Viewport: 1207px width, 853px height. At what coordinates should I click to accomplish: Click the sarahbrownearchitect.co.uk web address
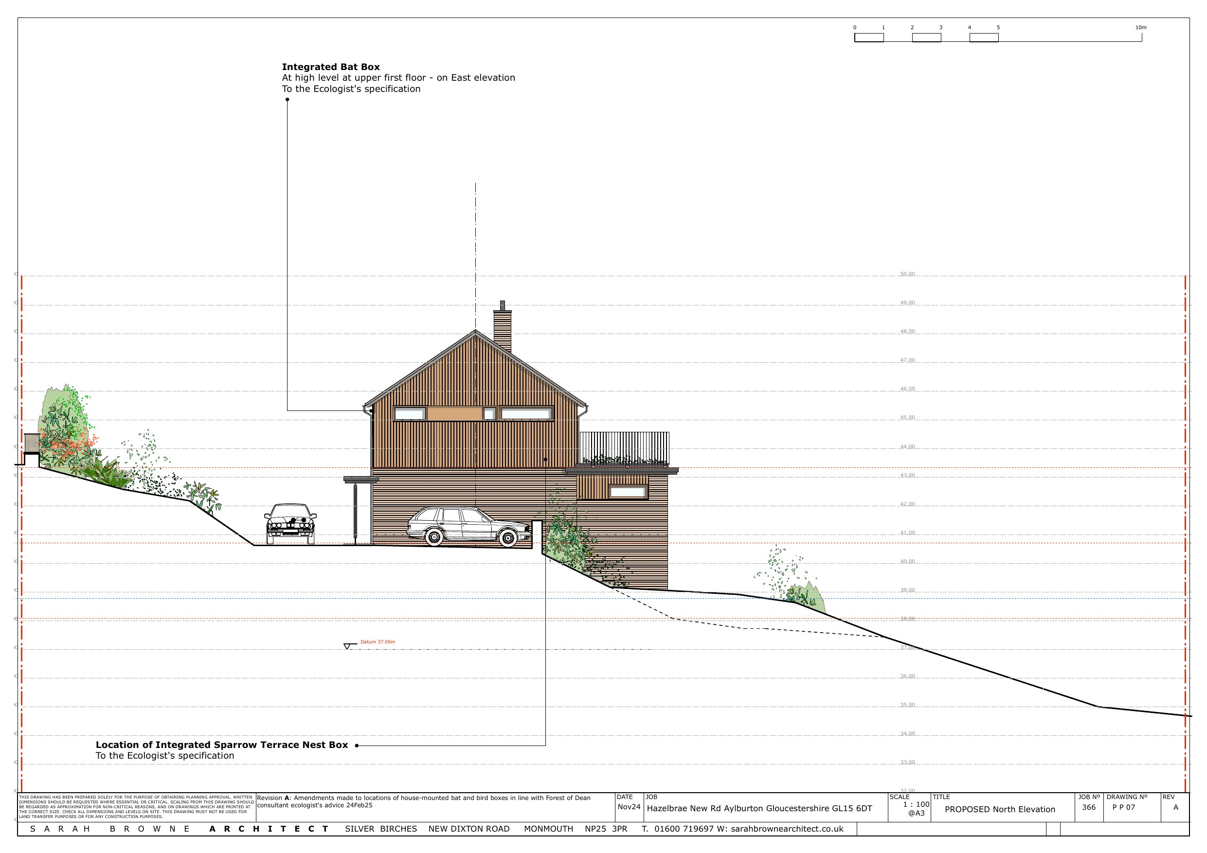pos(787,829)
